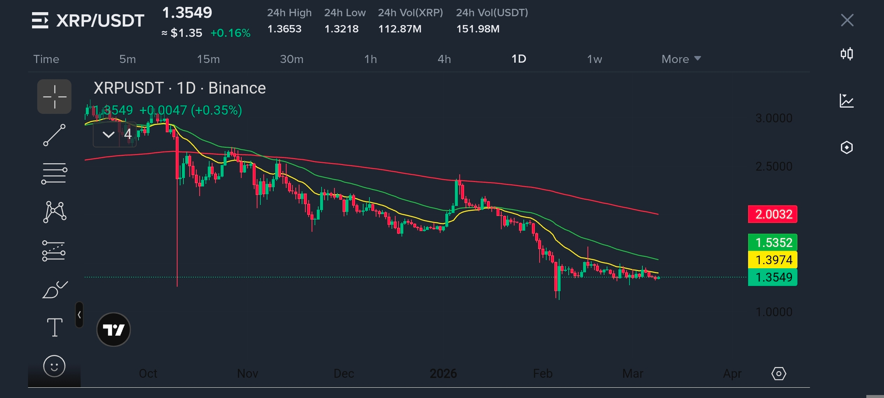884x398 pixels.
Task: Open the hexagon settings icon on right
Action: click(847, 147)
